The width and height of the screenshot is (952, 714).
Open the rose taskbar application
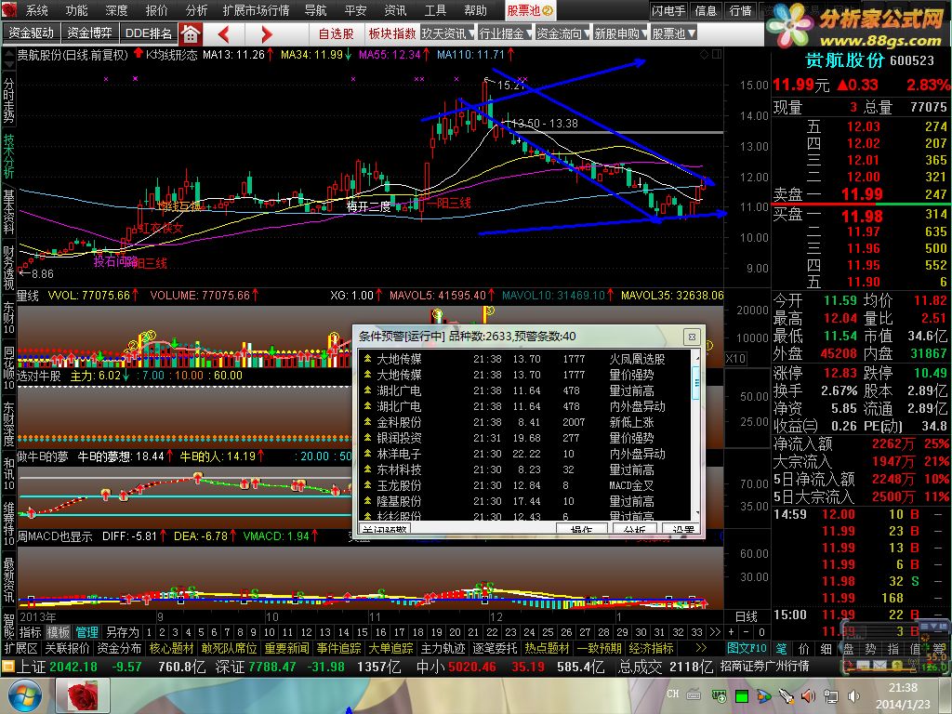[83, 695]
